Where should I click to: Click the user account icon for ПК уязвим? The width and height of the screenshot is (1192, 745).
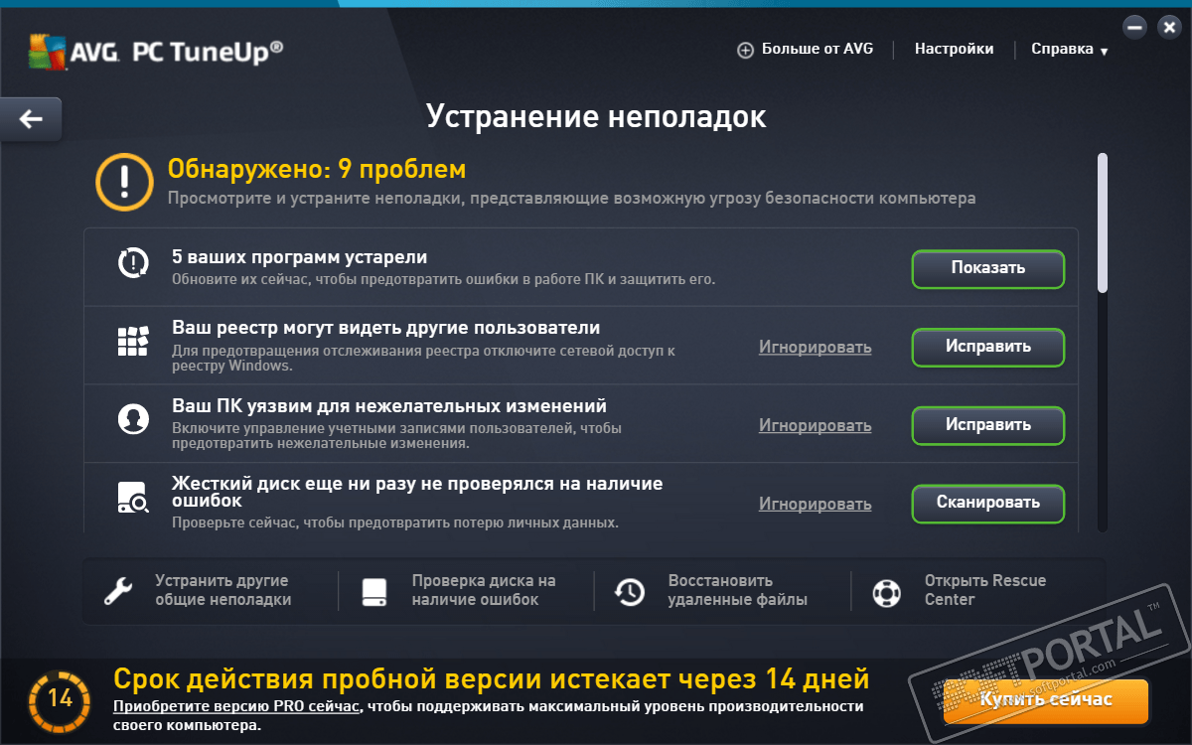click(132, 420)
